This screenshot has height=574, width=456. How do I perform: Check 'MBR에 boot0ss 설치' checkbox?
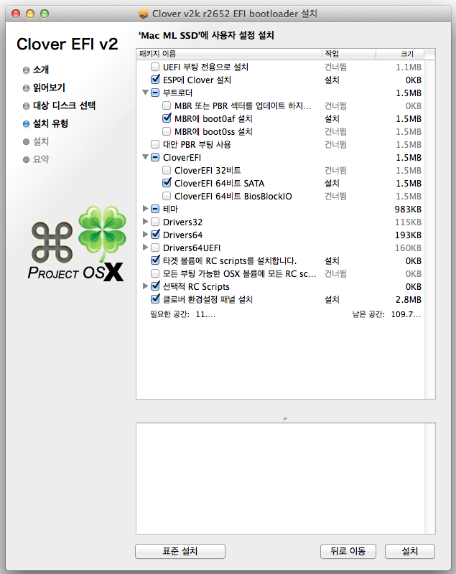[x=167, y=131]
